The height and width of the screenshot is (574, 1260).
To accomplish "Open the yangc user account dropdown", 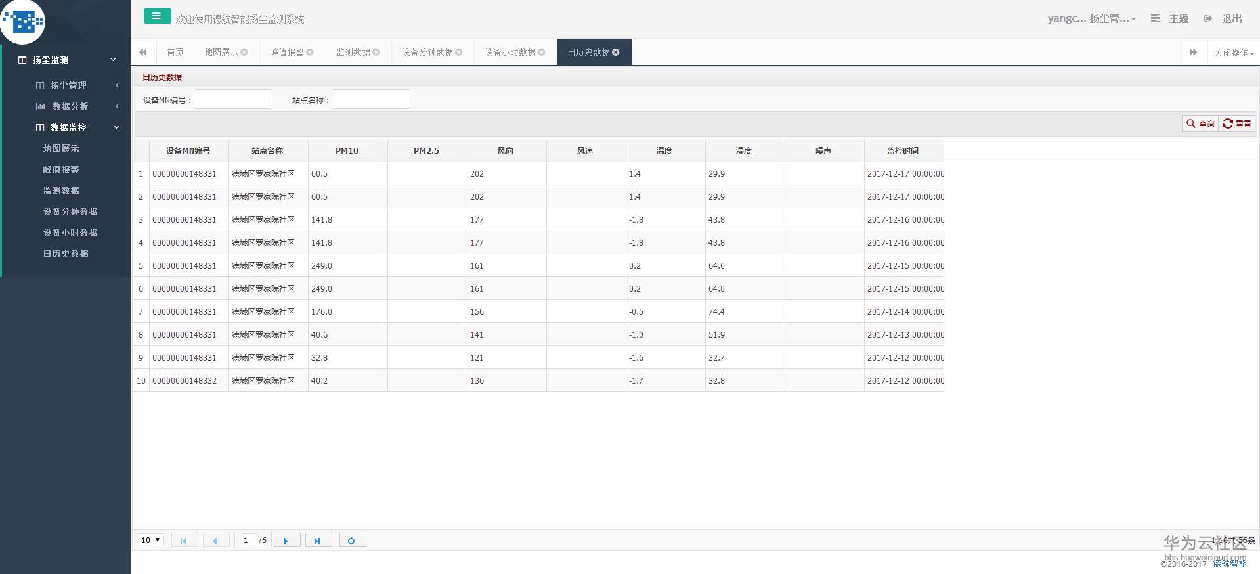I will 1091,19.
